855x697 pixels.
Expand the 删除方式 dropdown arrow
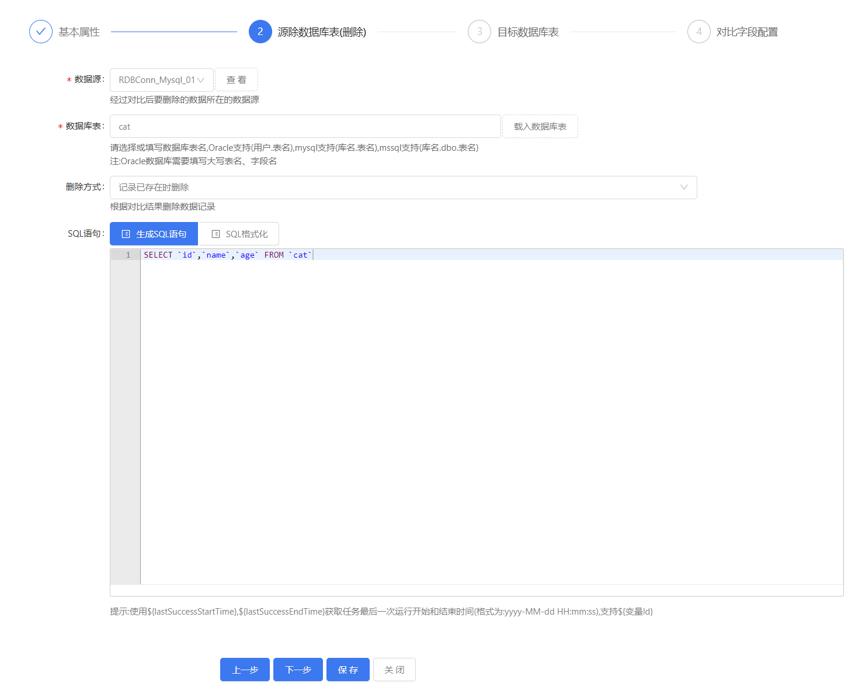click(x=684, y=188)
